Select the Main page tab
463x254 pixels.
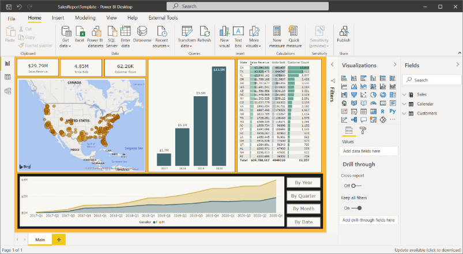coord(40,240)
